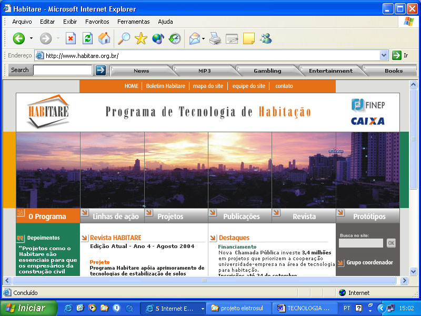This screenshot has height=316, width=421.
Task: Open the Grupo coordenador link
Action: (x=369, y=262)
